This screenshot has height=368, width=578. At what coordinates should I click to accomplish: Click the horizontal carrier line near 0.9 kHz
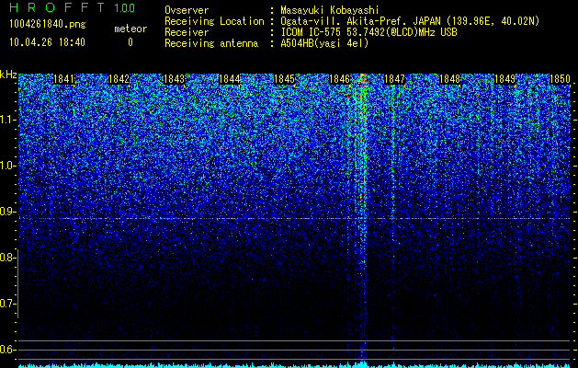(294, 219)
